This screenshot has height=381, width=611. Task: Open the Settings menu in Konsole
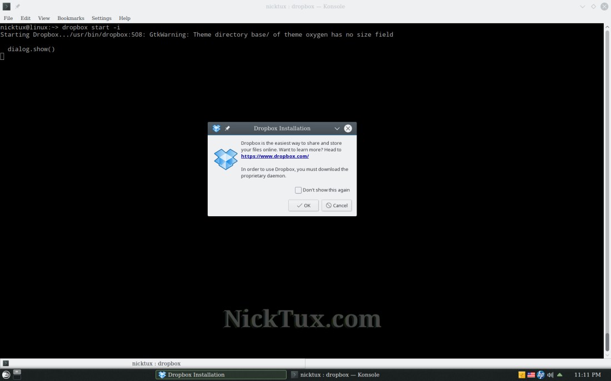point(101,18)
